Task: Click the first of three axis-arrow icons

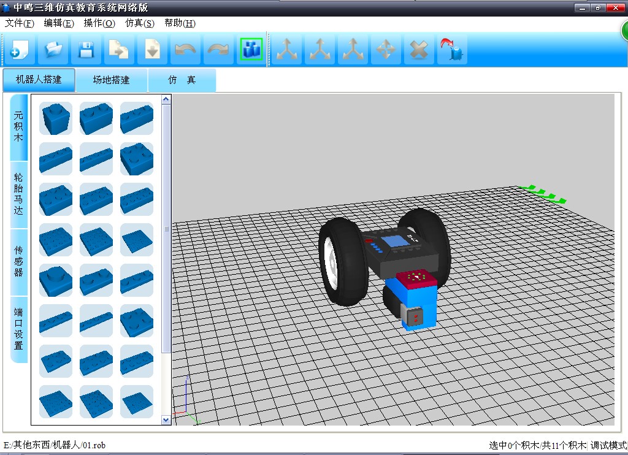Action: pos(287,50)
